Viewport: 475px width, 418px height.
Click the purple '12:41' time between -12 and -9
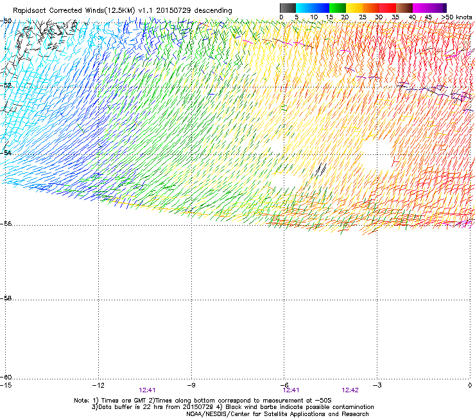tap(147, 390)
